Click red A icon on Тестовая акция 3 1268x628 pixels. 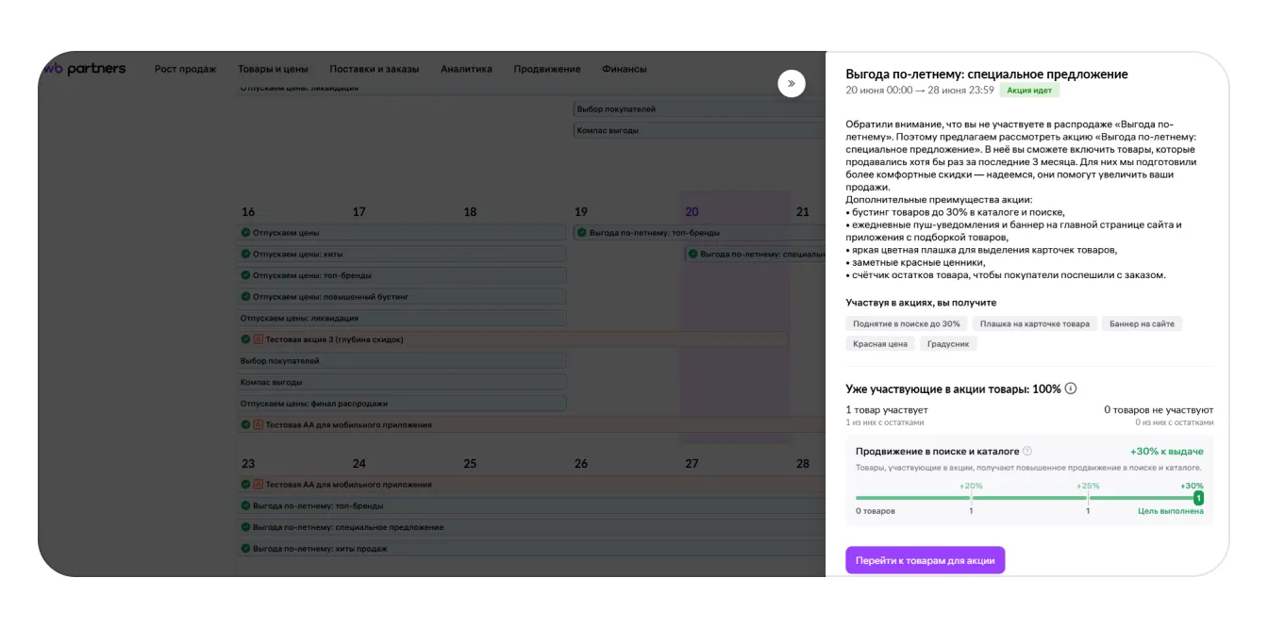pos(258,339)
